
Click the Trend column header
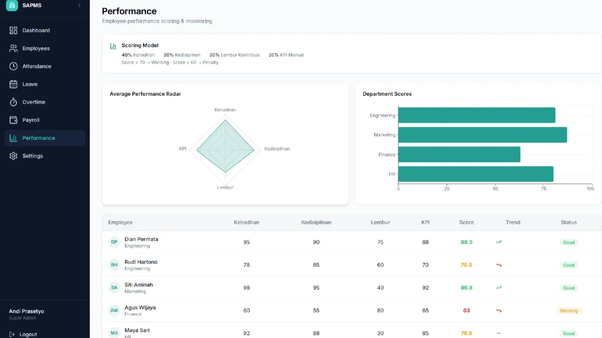point(513,222)
